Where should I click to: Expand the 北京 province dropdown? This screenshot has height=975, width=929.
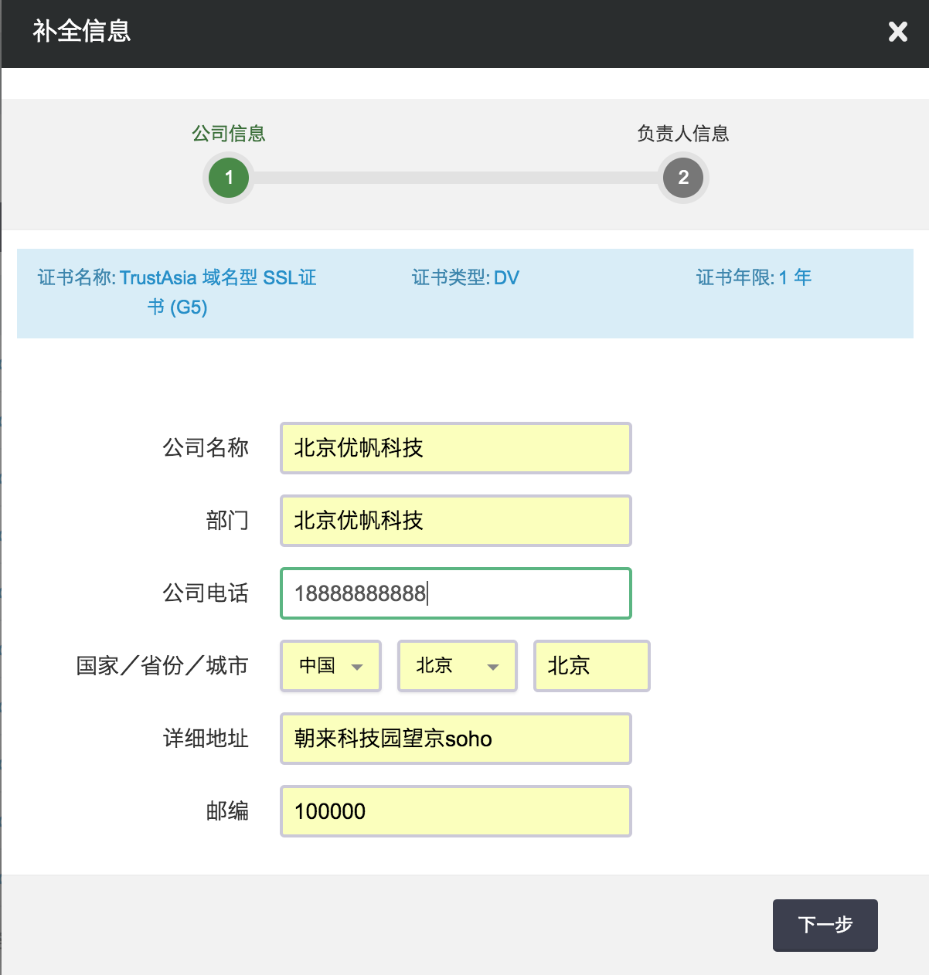[x=457, y=666]
